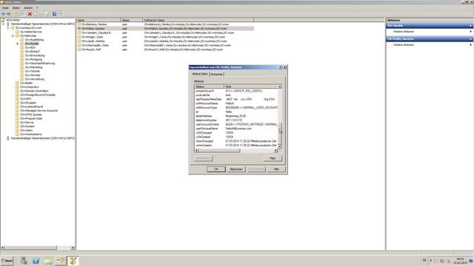Click OK in the properties dialog
The image size is (474, 266).
point(216,169)
